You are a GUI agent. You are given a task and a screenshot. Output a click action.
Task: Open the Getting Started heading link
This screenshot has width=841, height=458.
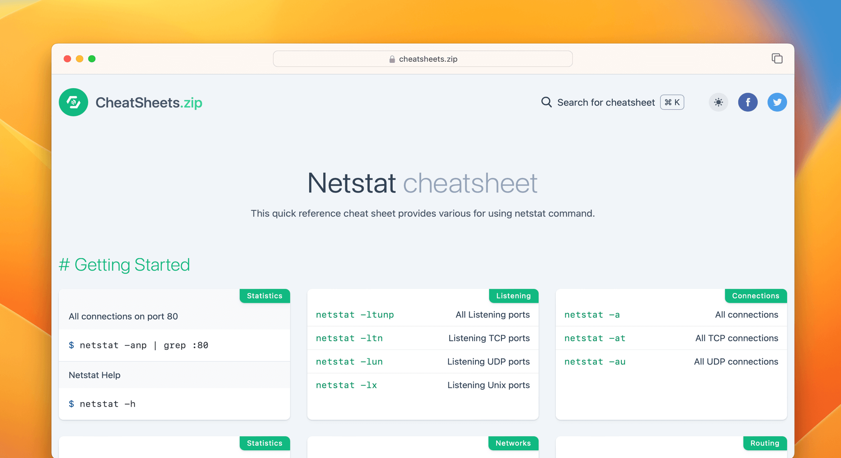[125, 264]
